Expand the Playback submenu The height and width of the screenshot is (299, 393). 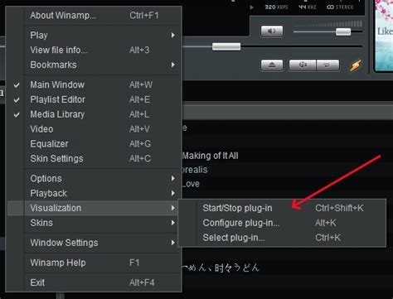tap(95, 193)
